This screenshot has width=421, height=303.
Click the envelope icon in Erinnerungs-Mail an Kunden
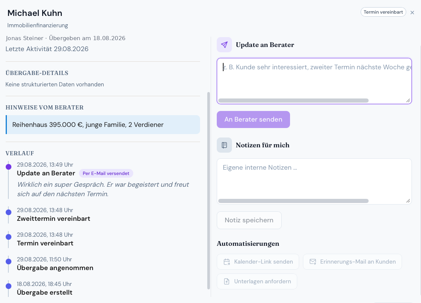click(x=313, y=262)
